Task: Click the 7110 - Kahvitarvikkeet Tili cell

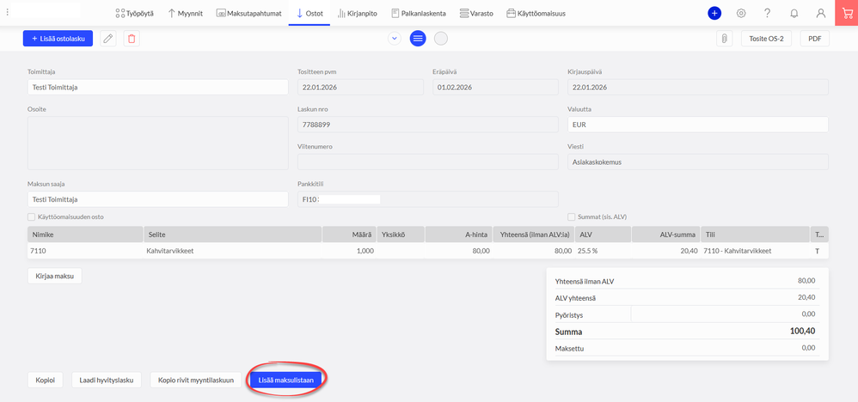Action: coord(755,251)
